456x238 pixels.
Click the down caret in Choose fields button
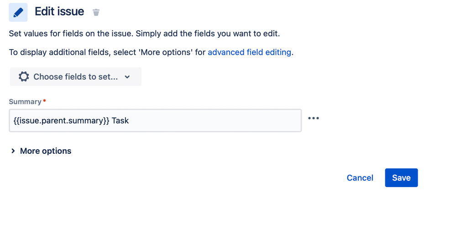click(127, 77)
